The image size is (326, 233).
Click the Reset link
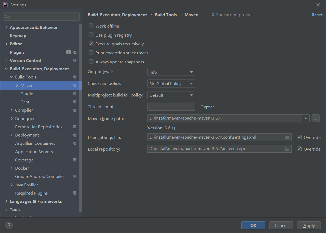317,15
